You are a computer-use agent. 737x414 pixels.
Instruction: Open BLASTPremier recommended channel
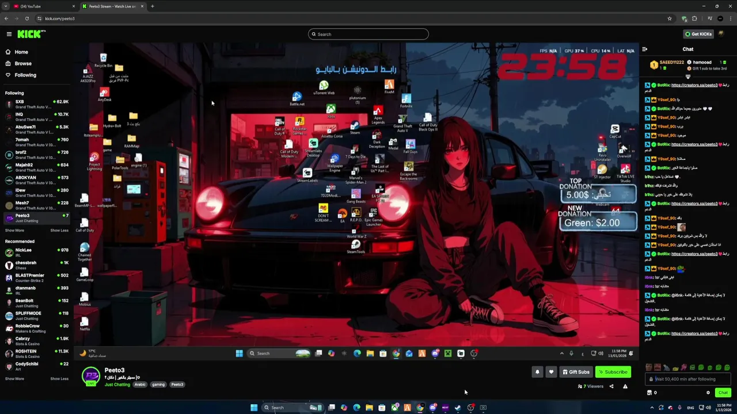tap(36, 278)
